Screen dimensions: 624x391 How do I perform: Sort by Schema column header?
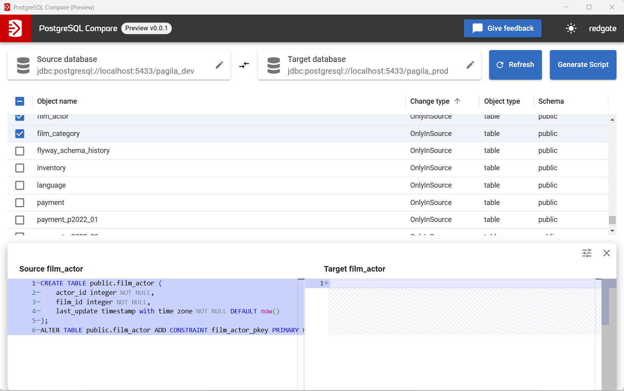[551, 101]
